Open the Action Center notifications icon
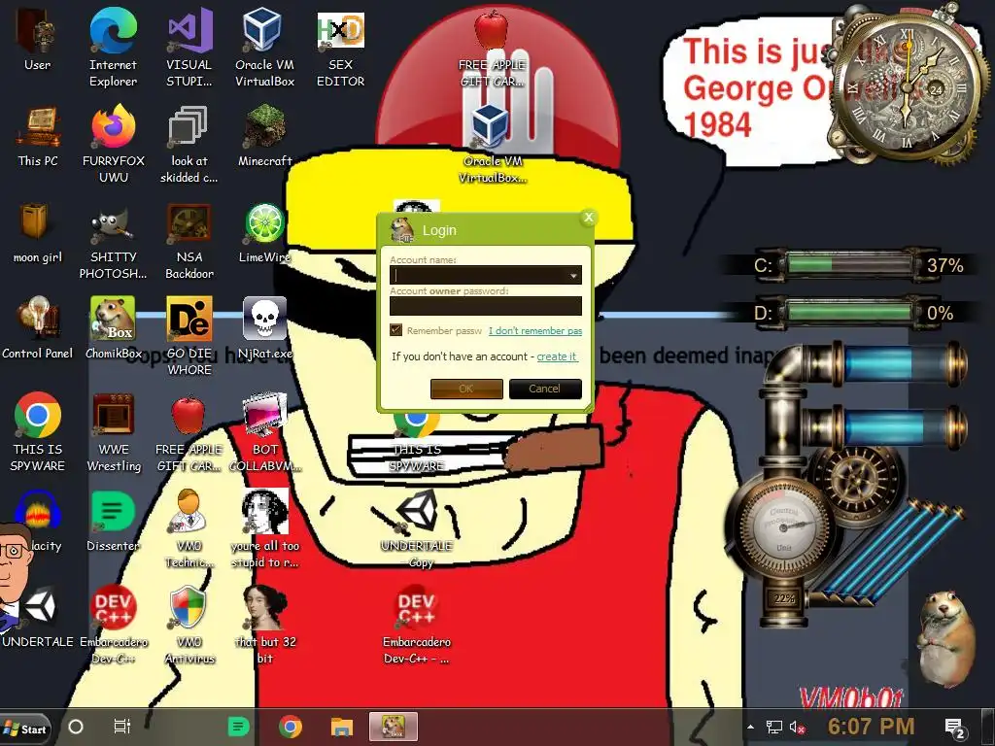The height and width of the screenshot is (746, 995). coord(955,729)
